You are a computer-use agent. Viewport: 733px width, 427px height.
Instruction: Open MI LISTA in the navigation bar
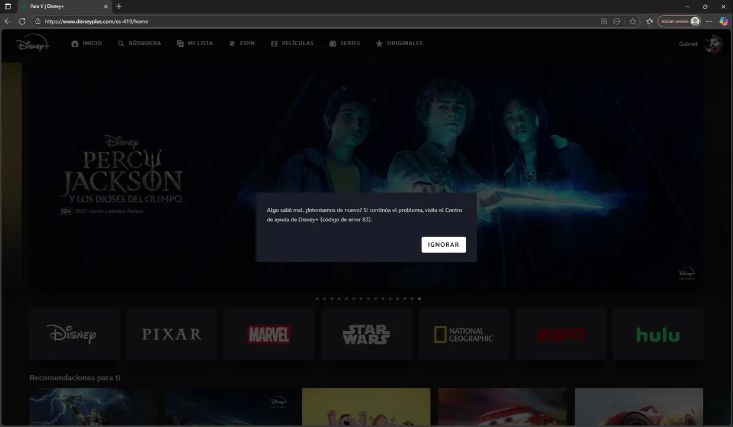(x=195, y=43)
